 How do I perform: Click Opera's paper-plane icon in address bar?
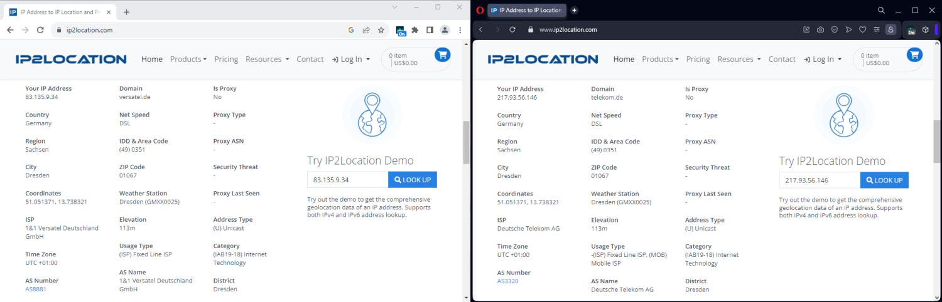click(x=848, y=29)
